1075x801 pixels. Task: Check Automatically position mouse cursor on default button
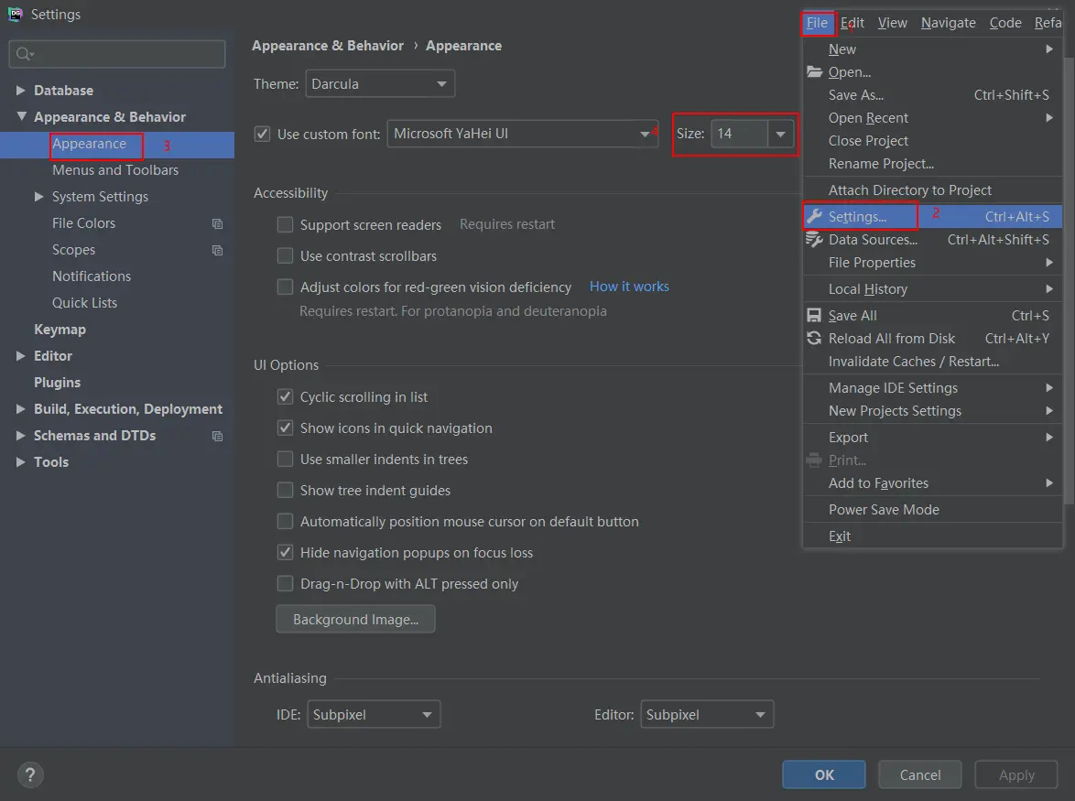(x=285, y=522)
